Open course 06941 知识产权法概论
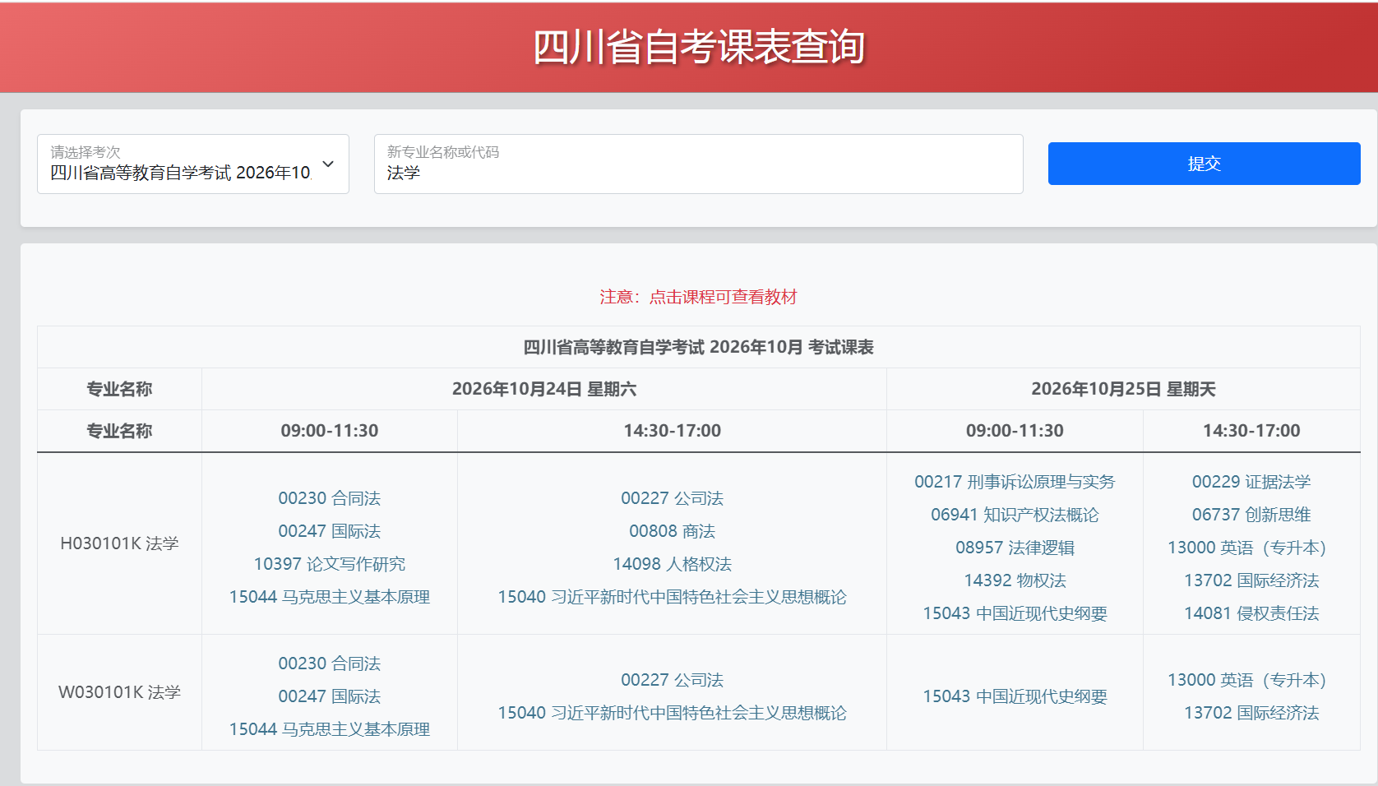This screenshot has width=1378, height=786. (1015, 515)
